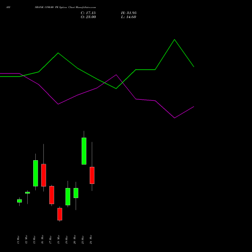Select the red candle for 16 Mar
Image resolution: width=252 pixels, height=252 pixels.
[x=44, y=175]
